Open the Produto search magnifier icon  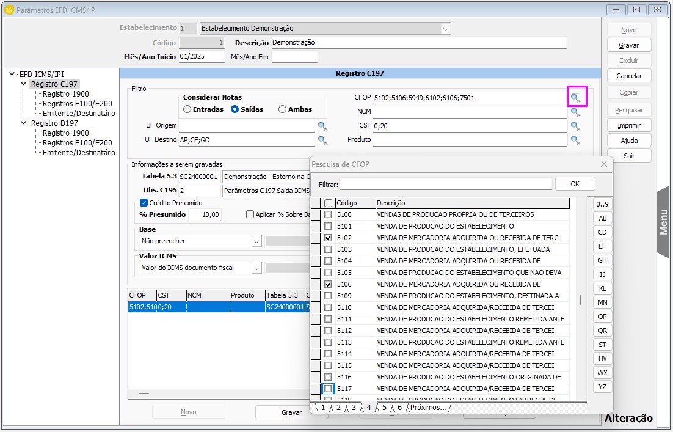pyautogui.click(x=575, y=140)
